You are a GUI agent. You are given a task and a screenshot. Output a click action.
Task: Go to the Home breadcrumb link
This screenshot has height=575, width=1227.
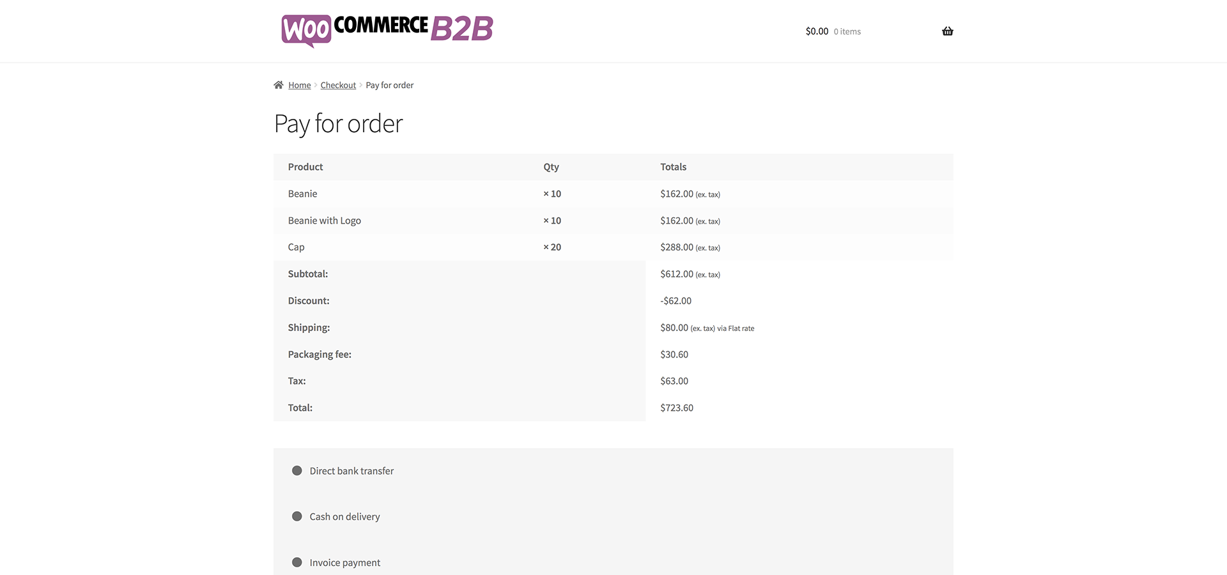pos(299,86)
